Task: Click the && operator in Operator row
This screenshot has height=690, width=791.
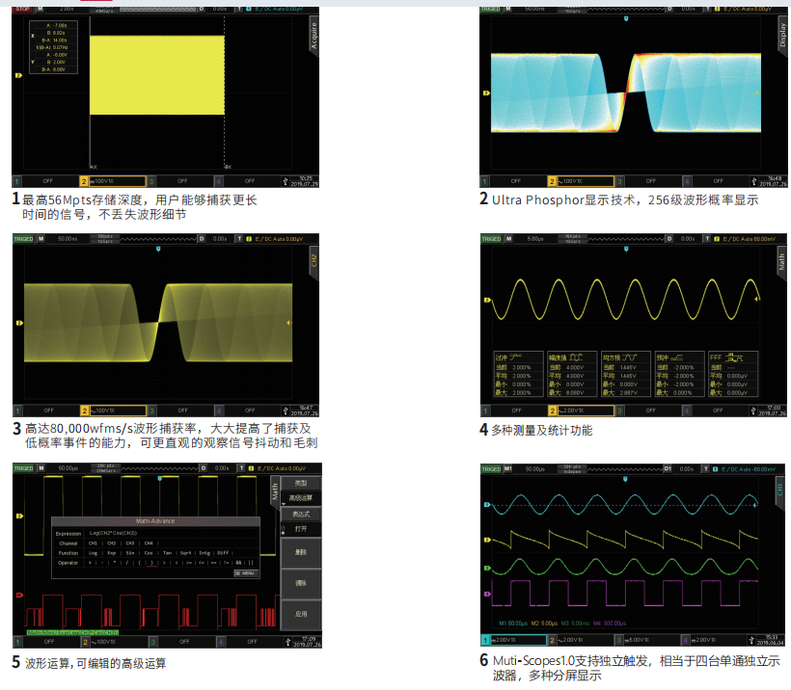Action: point(238,563)
